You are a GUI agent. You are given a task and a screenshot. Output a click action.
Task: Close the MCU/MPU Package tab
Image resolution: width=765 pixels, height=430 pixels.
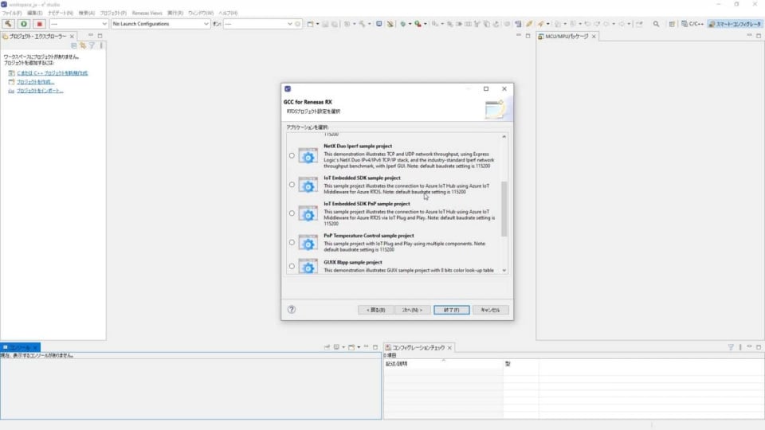[x=594, y=37]
